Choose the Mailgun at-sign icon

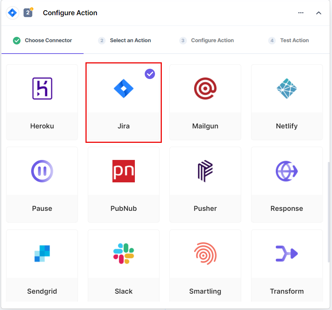pos(205,89)
